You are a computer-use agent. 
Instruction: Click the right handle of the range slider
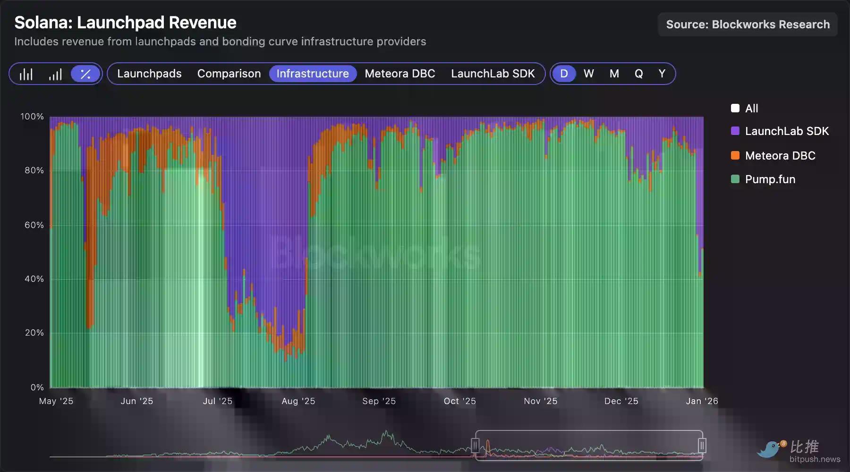coord(702,445)
